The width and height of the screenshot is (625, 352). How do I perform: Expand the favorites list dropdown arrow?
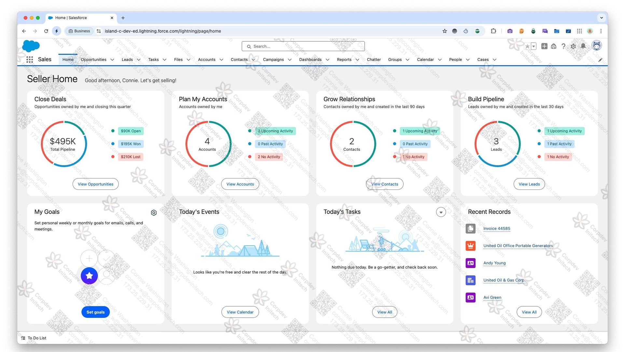click(534, 47)
